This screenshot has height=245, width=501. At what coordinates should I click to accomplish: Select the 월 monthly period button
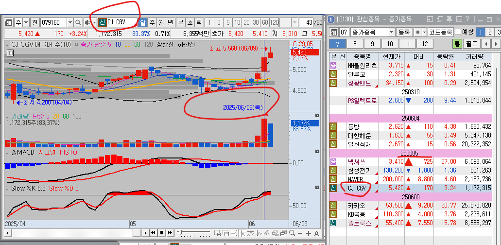point(161,22)
